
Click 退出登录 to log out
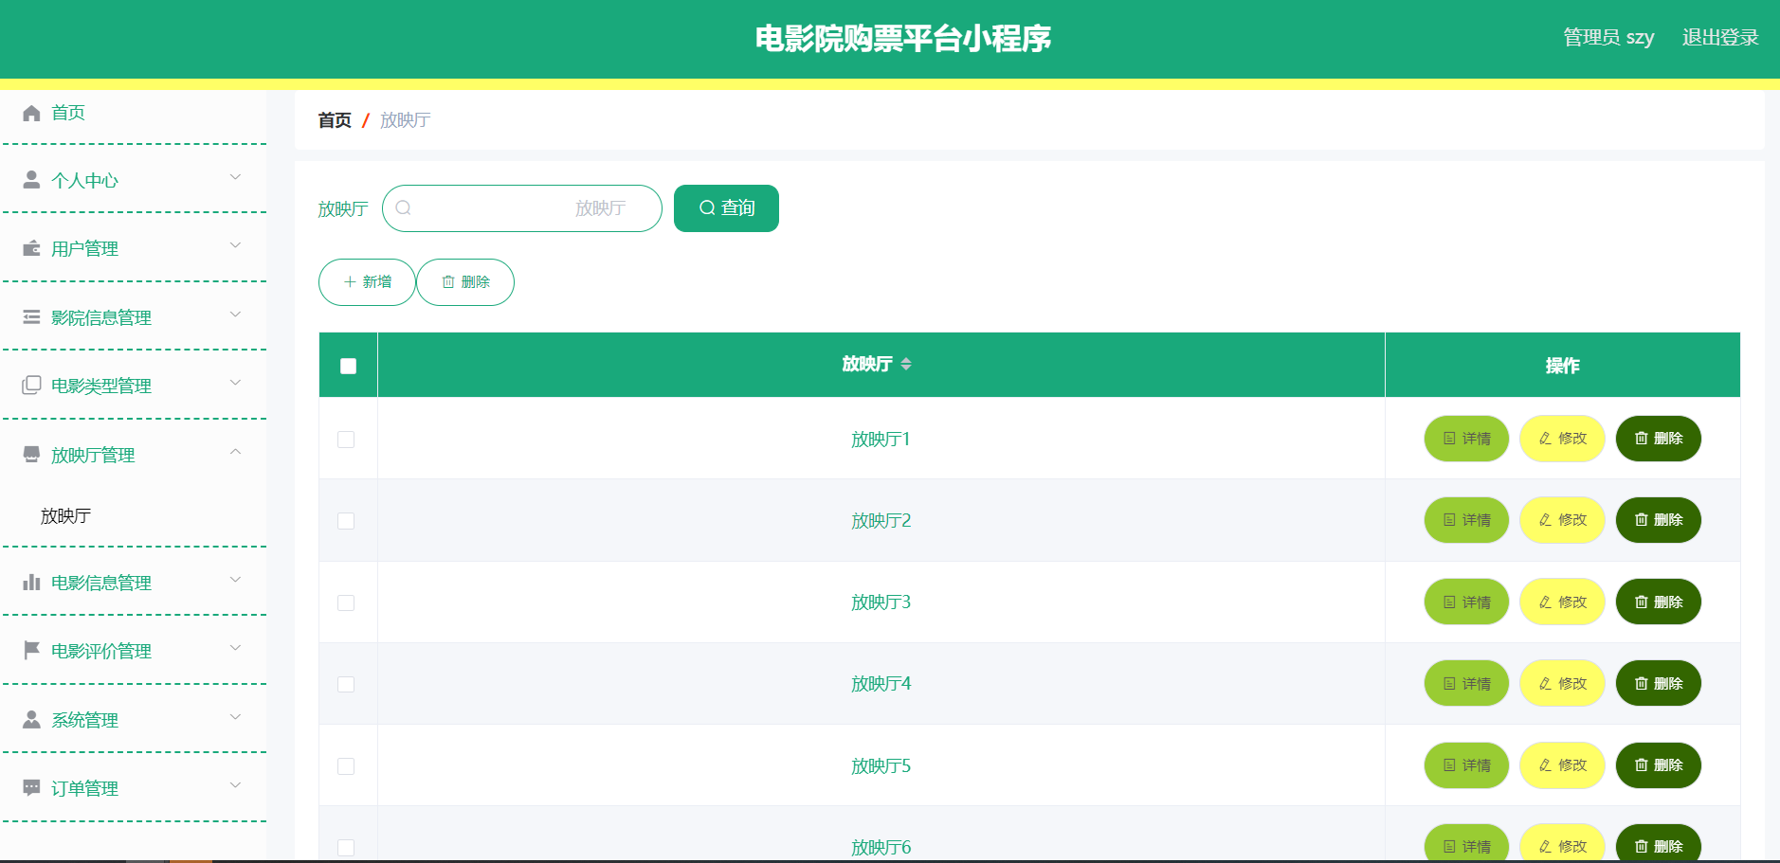pos(1720,37)
